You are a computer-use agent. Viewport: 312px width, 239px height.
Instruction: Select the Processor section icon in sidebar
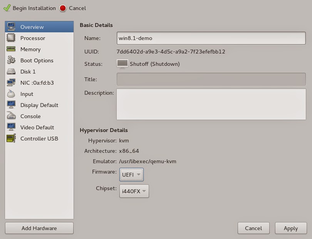pos(12,38)
